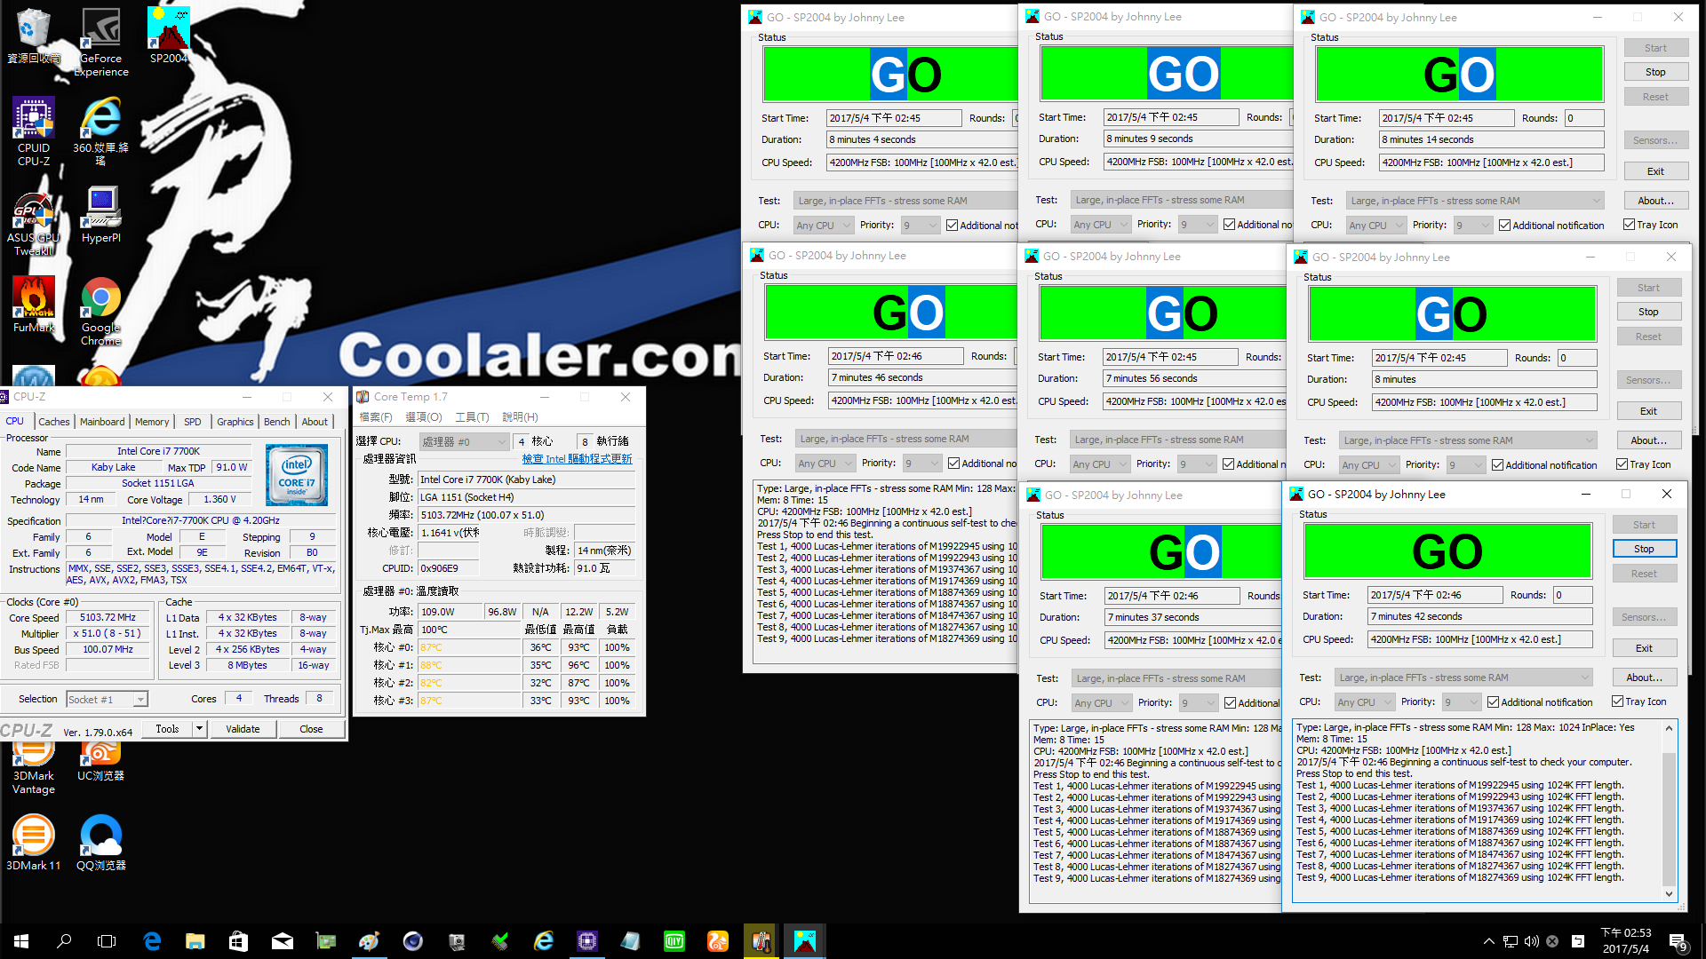Open Core Temp 檔案(F) menu
Image resolution: width=1706 pixels, height=959 pixels.
point(375,417)
